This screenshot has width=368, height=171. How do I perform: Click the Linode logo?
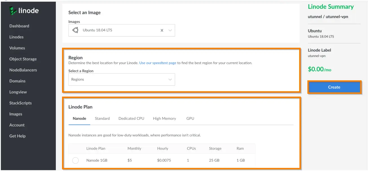point(24,11)
